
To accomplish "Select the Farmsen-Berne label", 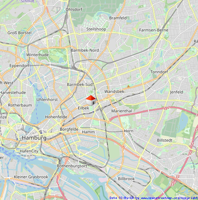I will click(154, 30).
